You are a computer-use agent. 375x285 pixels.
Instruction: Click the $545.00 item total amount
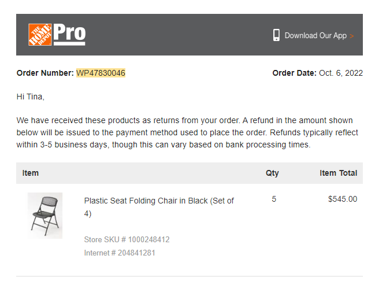pyautogui.click(x=343, y=199)
